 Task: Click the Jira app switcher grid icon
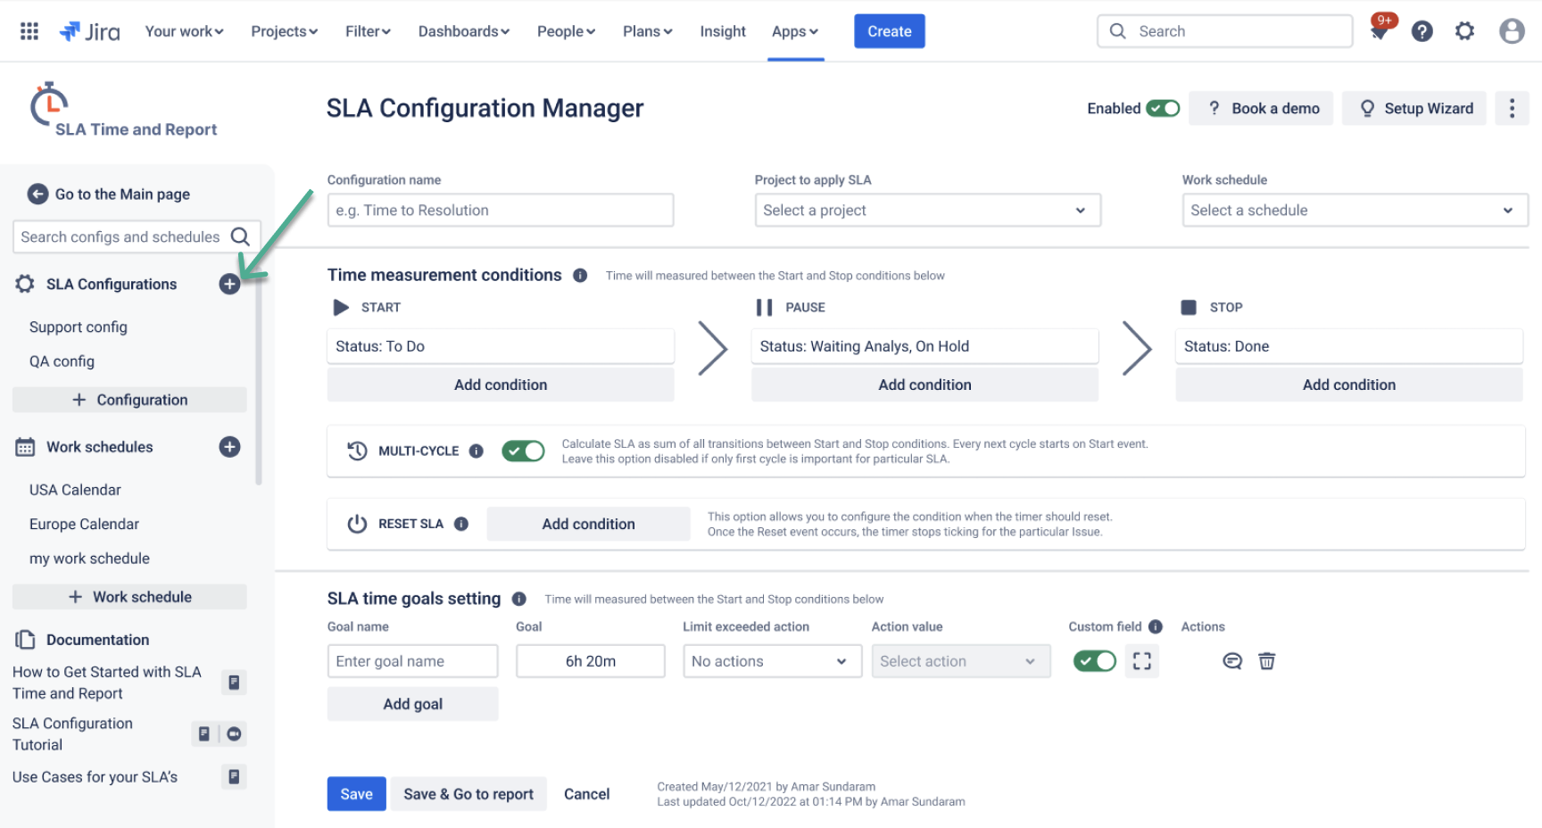click(x=29, y=30)
